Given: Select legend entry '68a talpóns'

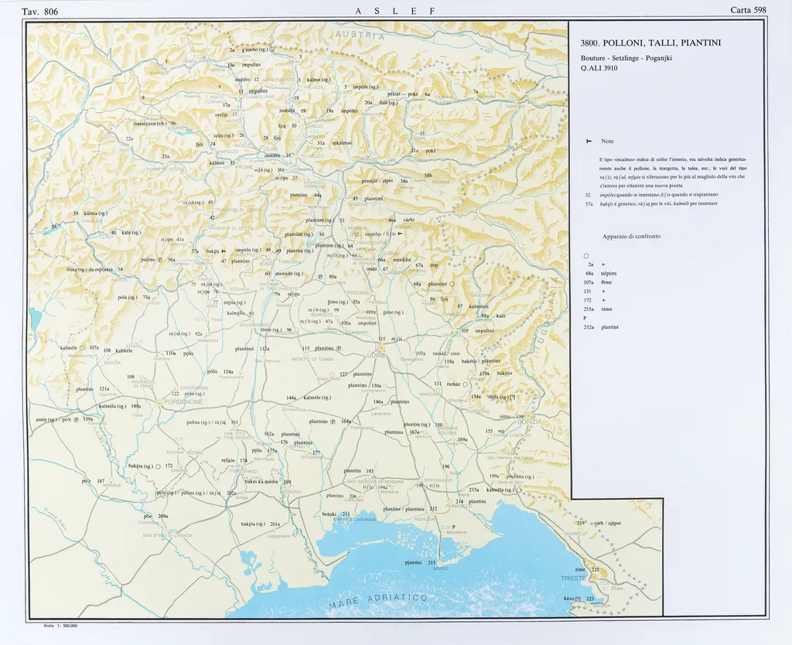Looking at the screenshot, I should (601, 273).
